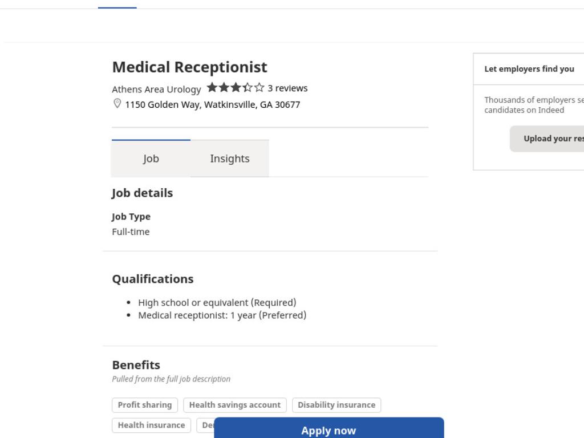Select the Disability insurance benefit tag
The width and height of the screenshot is (584, 438).
pyautogui.click(x=336, y=405)
